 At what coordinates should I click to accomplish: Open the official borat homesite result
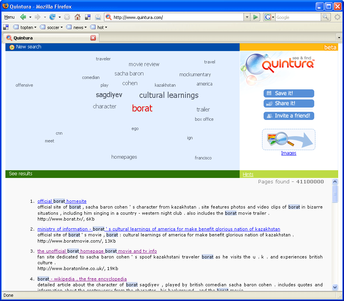(x=62, y=201)
